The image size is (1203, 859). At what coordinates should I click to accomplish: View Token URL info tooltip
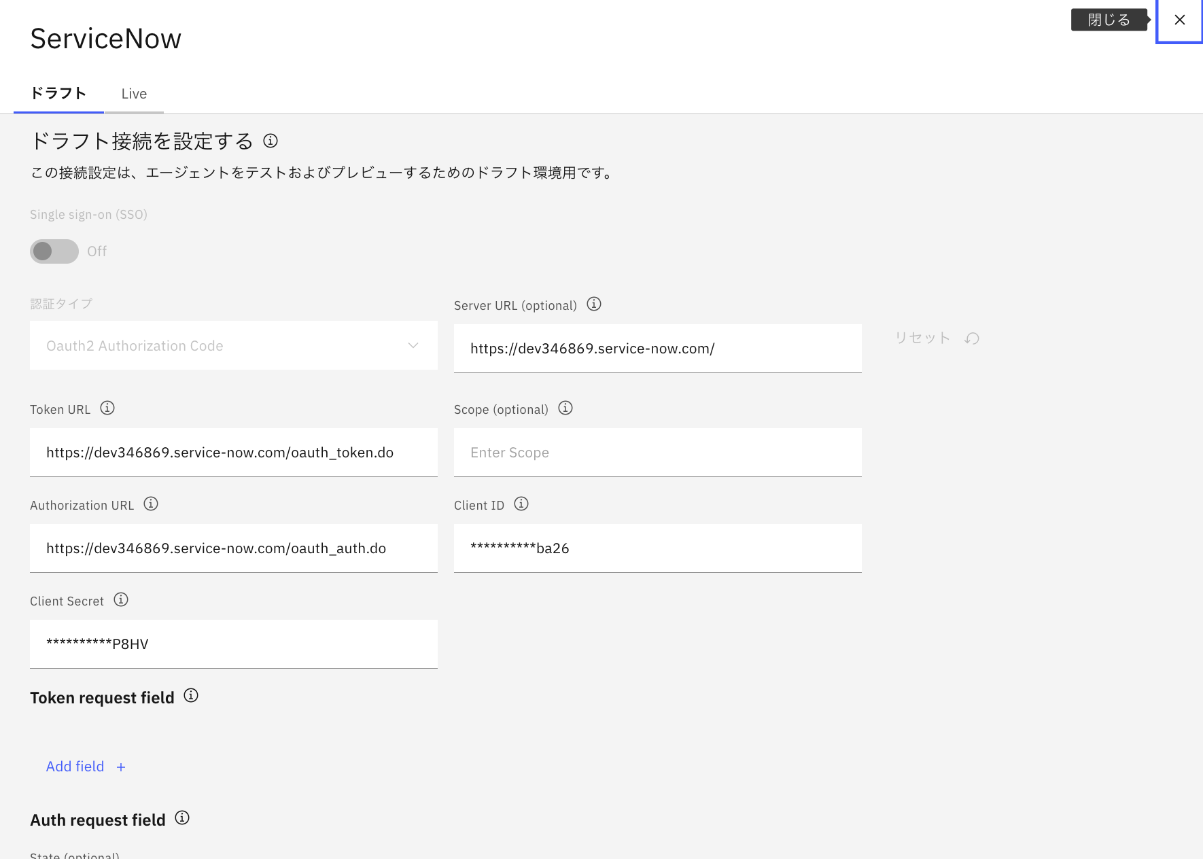point(107,408)
